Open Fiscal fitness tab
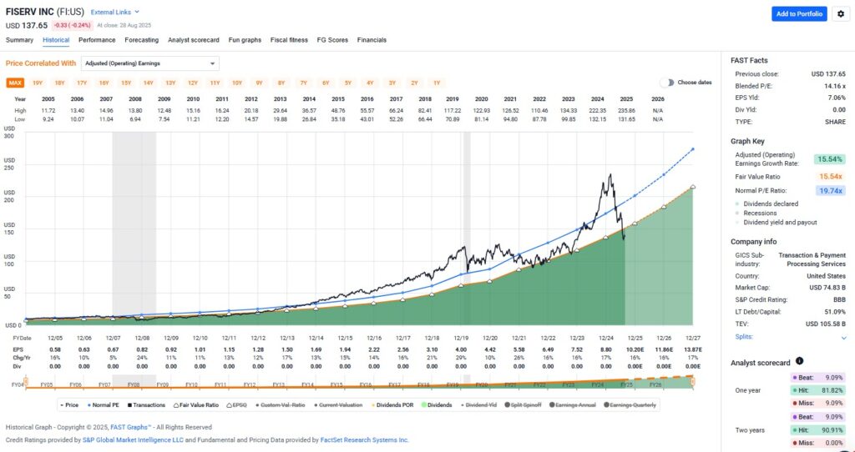 289,40
